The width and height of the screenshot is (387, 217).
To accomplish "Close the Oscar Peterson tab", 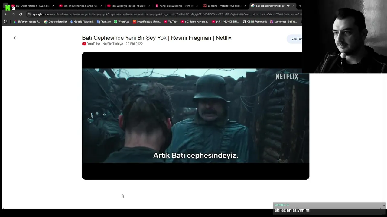I will pos(53,6).
